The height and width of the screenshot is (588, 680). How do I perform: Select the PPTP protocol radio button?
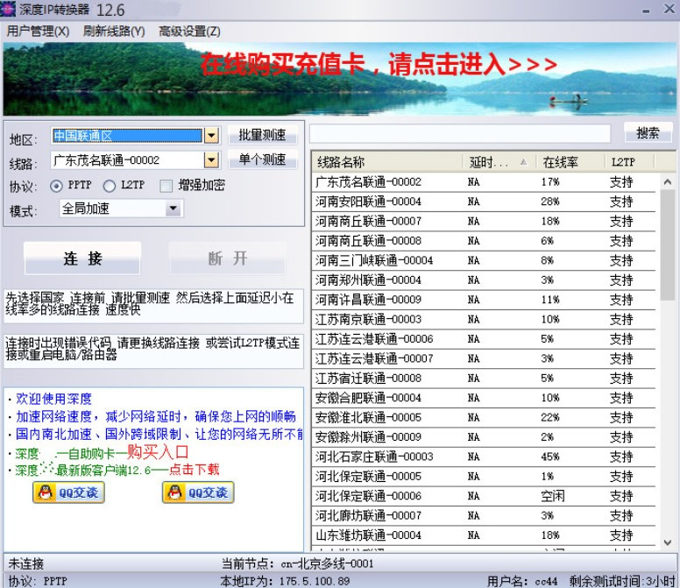click(57, 186)
